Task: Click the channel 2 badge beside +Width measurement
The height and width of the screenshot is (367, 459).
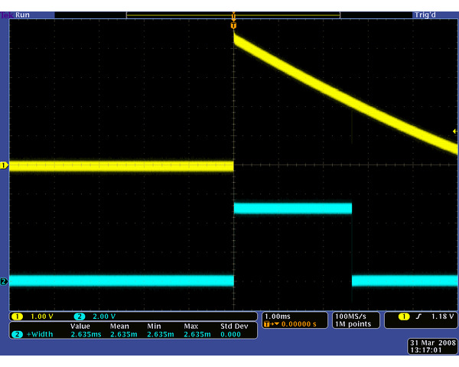Action: (x=16, y=333)
